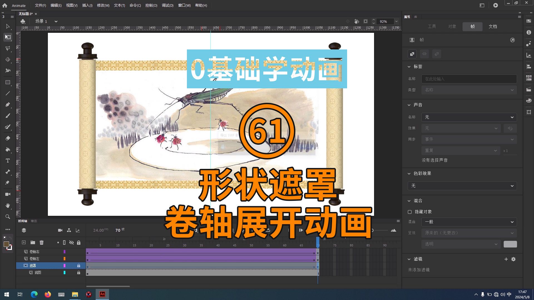Choose the Paint Bucket tool
The image size is (534, 300).
pyautogui.click(x=8, y=149)
